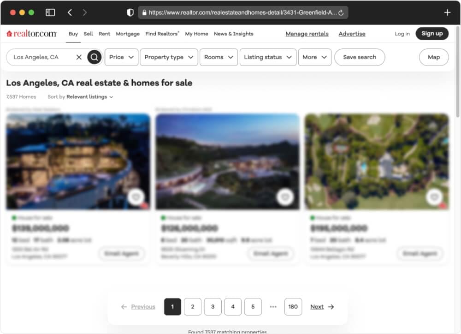Heart the third aerial-view listing
461x334 pixels.
point(434,197)
